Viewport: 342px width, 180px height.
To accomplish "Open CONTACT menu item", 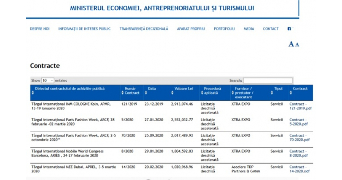I will (271, 29).
